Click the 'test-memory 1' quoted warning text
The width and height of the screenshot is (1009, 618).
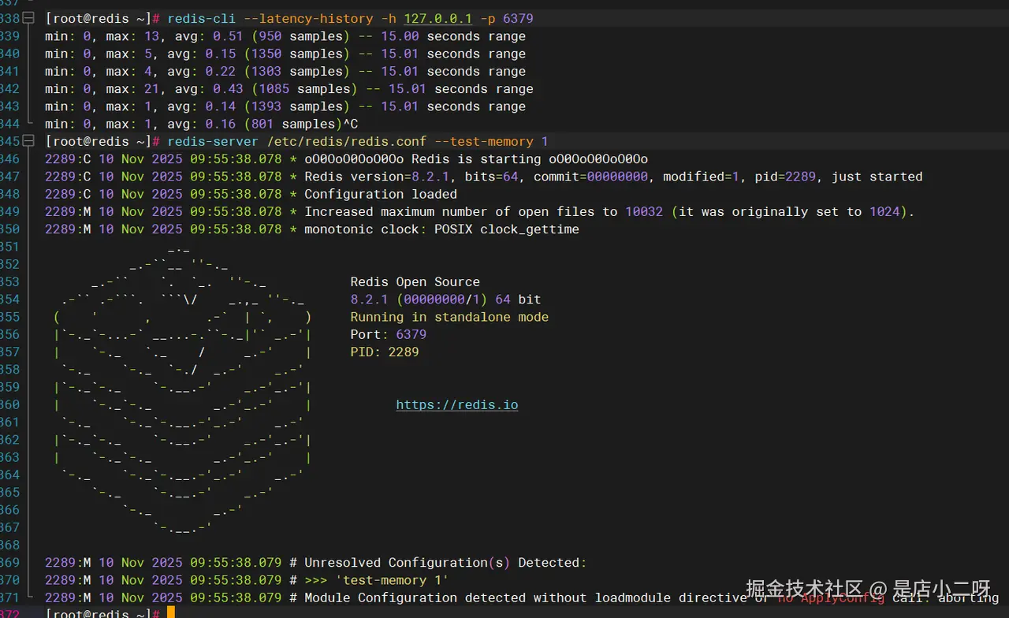pos(392,580)
